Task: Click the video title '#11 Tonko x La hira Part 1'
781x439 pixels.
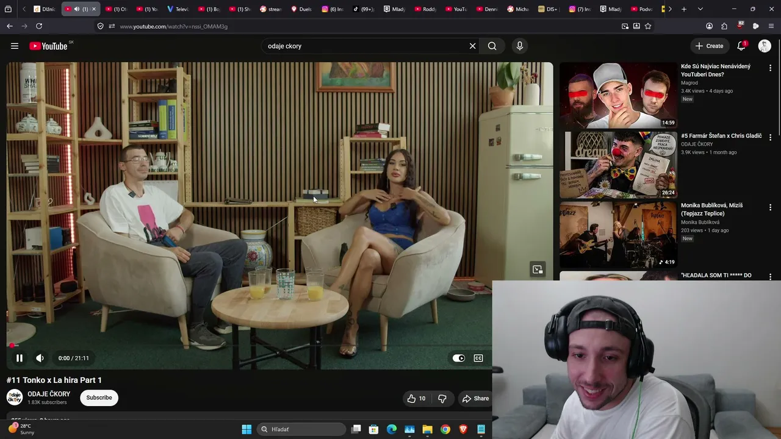Action: pos(54,380)
